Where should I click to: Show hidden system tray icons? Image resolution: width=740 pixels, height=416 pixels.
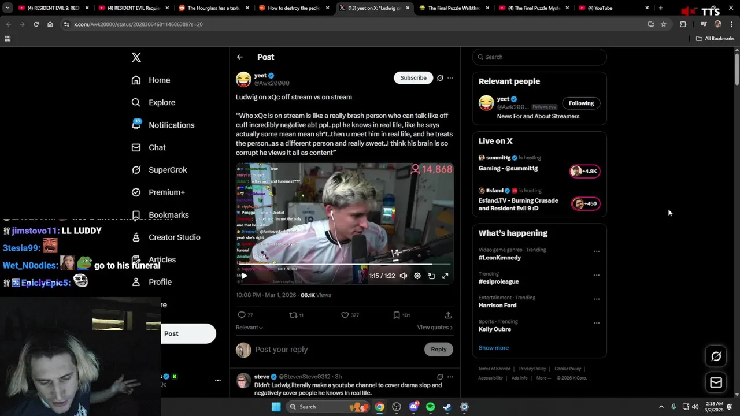coord(661,407)
